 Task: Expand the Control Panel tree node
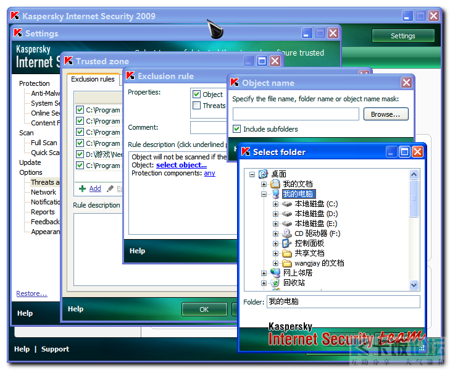(275, 243)
